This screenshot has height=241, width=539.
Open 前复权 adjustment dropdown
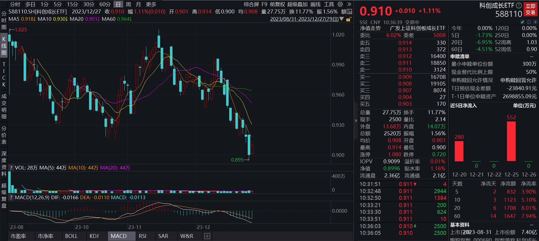click(278, 4)
